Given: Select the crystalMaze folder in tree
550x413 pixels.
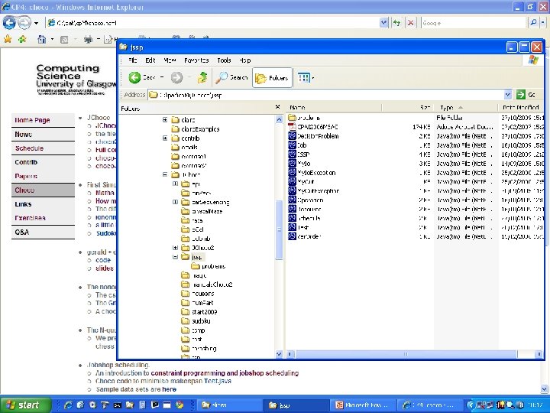Looking at the screenshot, I should (x=207, y=211).
